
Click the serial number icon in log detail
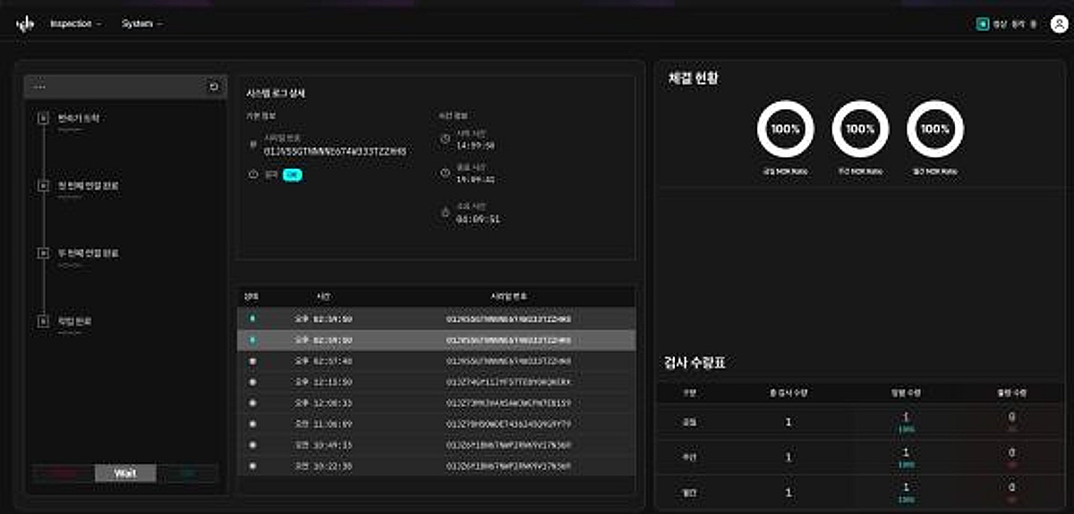click(253, 143)
